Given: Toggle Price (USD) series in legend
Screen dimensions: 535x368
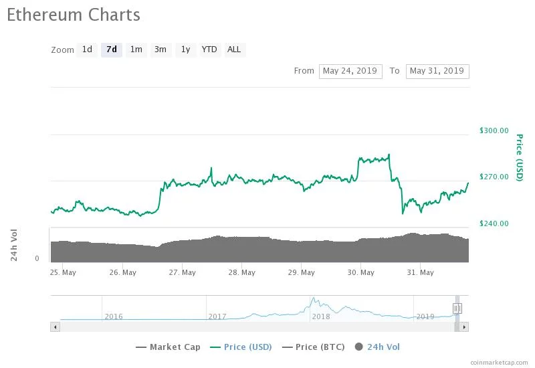Looking at the screenshot, I should (x=243, y=347).
